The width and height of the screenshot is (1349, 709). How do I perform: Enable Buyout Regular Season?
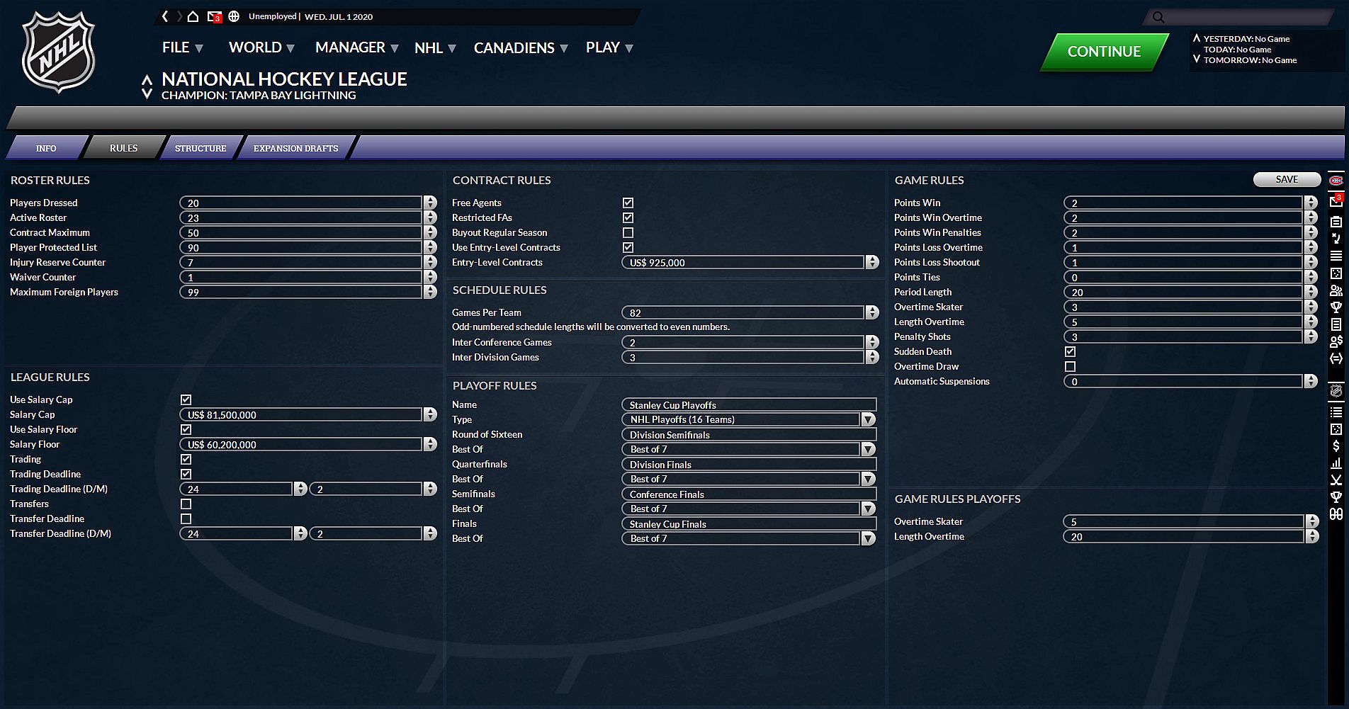coord(628,232)
